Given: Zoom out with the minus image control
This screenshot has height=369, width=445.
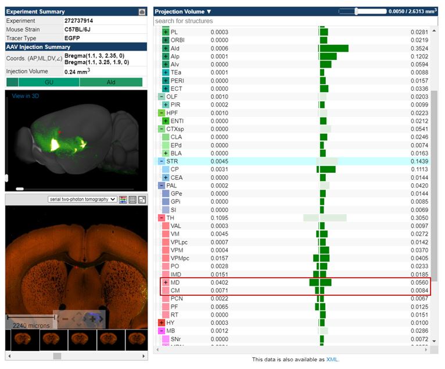Looking at the screenshot, I should [66, 319].
